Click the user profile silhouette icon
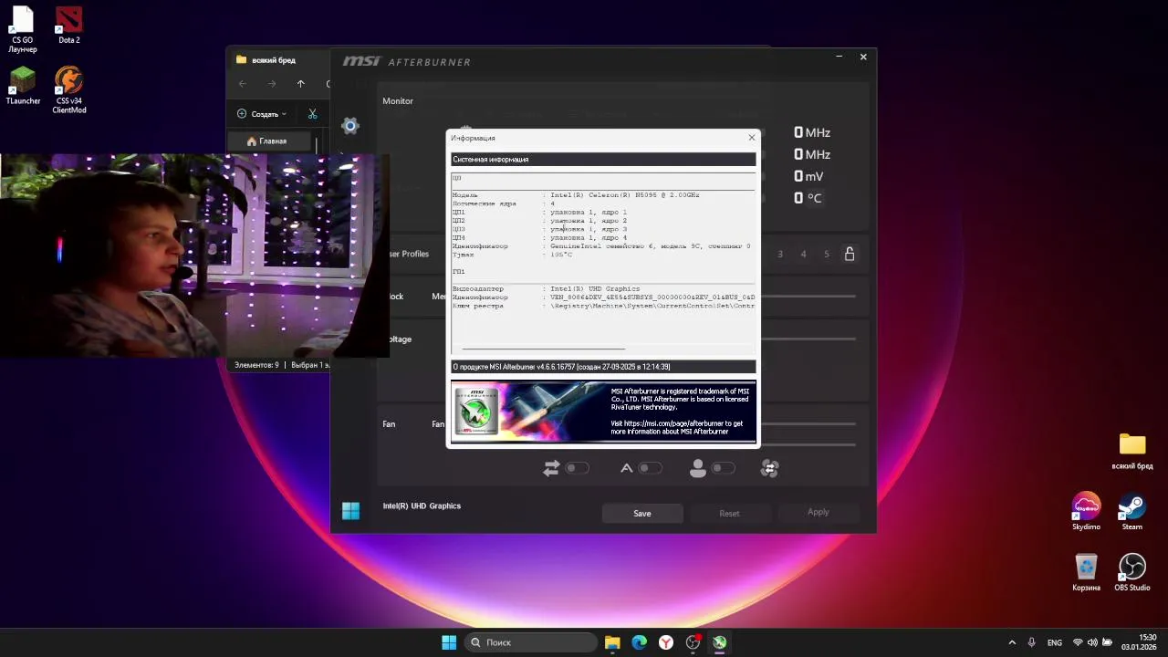This screenshot has height=657, width=1168. [698, 468]
